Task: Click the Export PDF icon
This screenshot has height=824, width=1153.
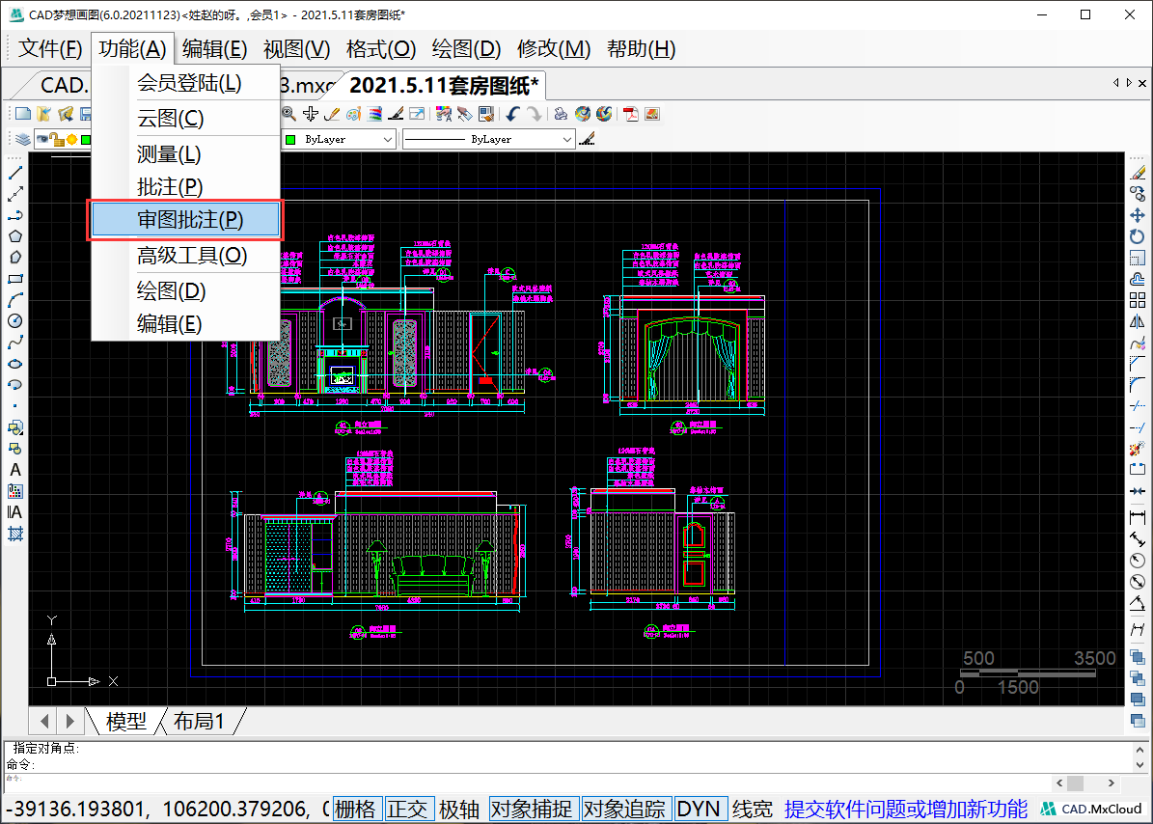Action: [630, 114]
